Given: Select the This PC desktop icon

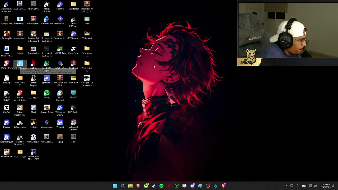Looking at the screenshot, I should (73, 94).
